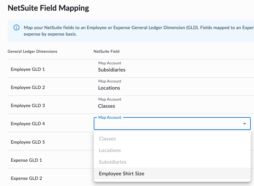Click the Employee GLD 1 label

coord(28,69)
